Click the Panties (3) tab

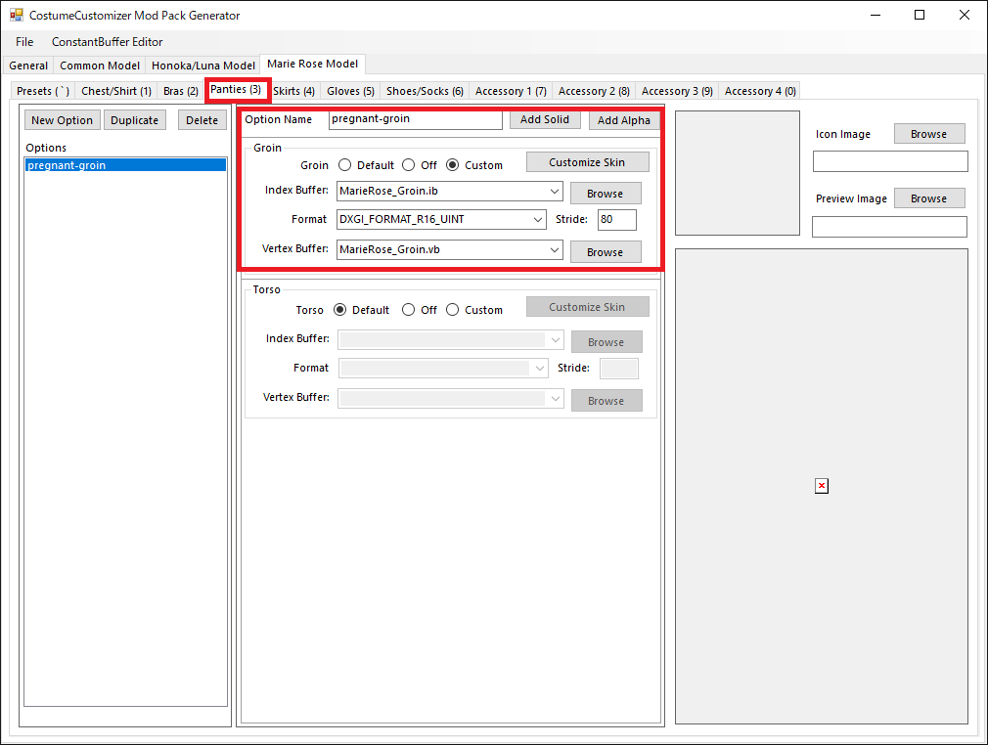[x=238, y=89]
